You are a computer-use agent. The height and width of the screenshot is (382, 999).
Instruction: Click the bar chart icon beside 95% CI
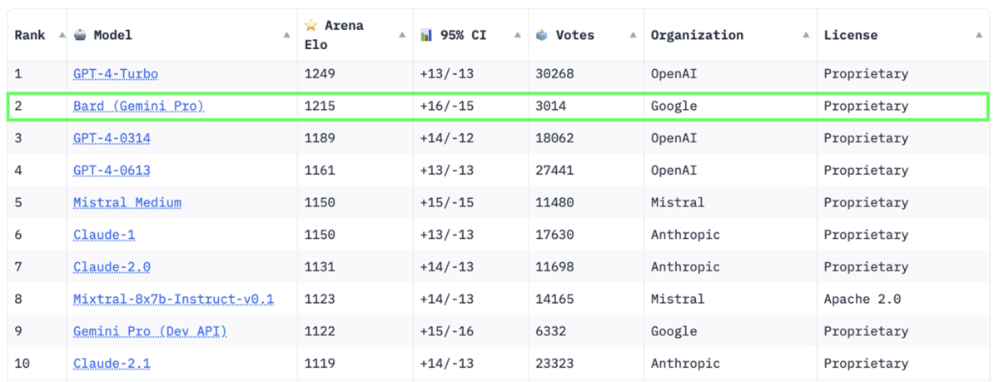tap(426, 35)
